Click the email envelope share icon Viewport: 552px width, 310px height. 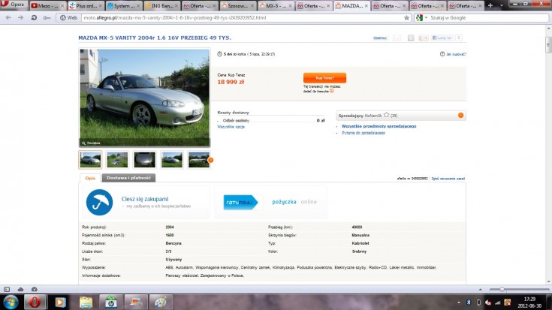[x=397, y=38]
